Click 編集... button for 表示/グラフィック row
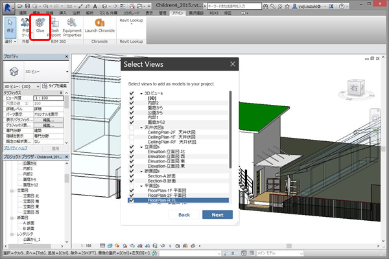Viewport: 389px width, 259px height. click(49, 120)
